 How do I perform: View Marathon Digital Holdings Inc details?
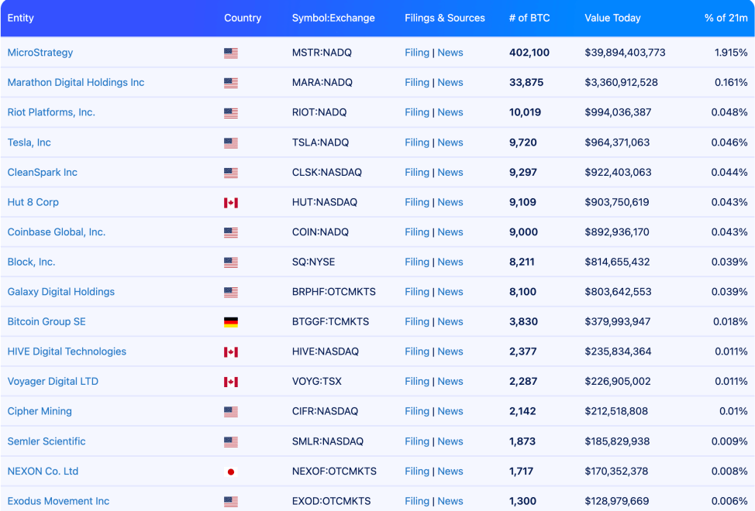[75, 83]
